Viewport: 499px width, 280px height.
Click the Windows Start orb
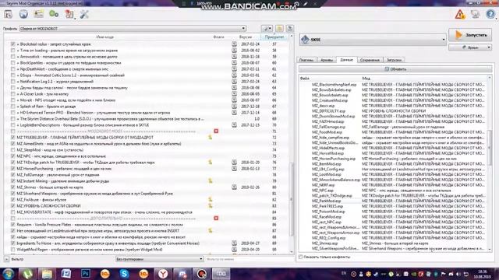9,274
